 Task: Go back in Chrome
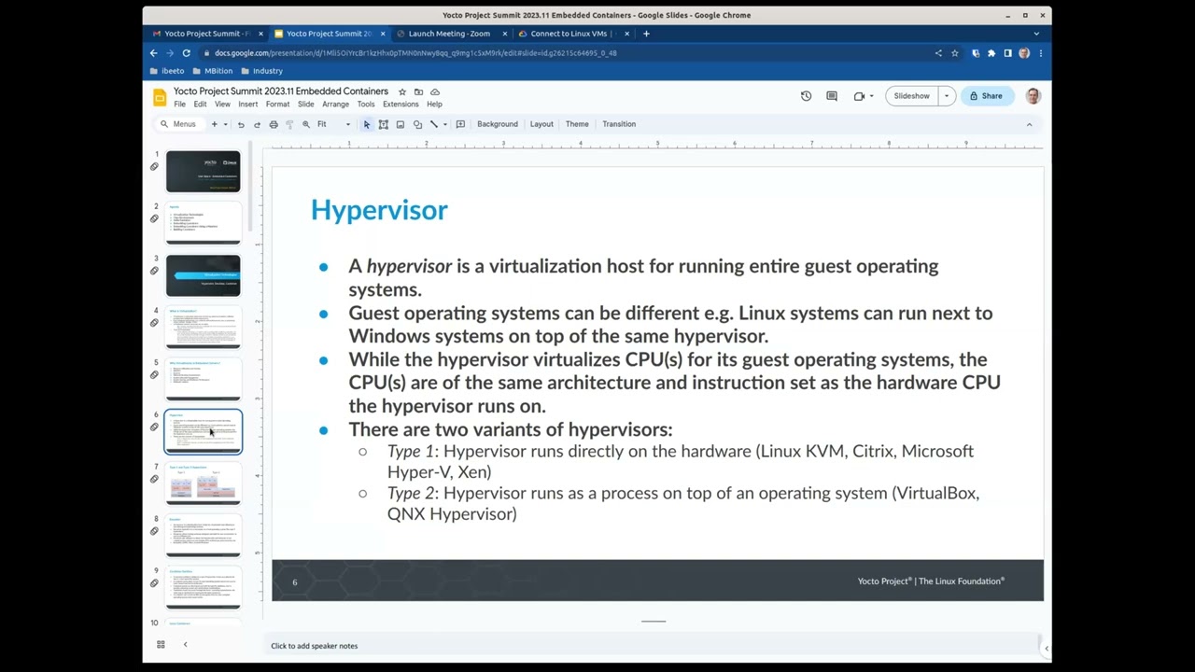(154, 53)
